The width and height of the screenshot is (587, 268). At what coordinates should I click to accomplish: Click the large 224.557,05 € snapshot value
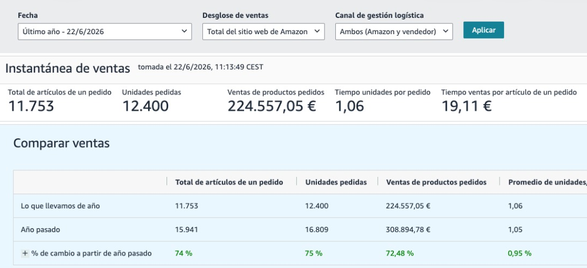(x=272, y=107)
